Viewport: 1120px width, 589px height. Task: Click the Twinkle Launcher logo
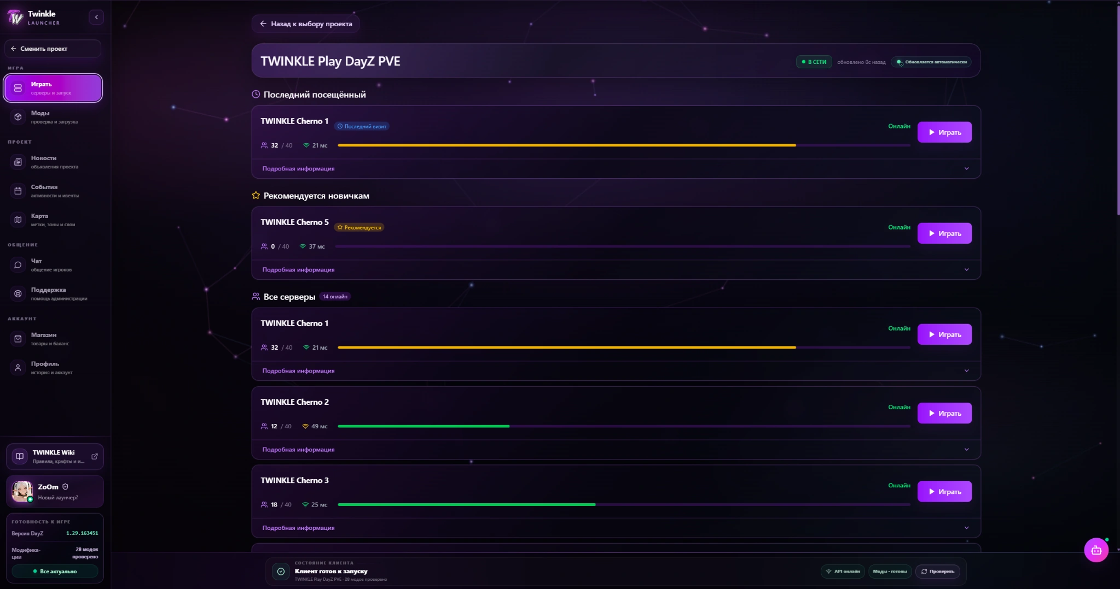tap(15, 17)
